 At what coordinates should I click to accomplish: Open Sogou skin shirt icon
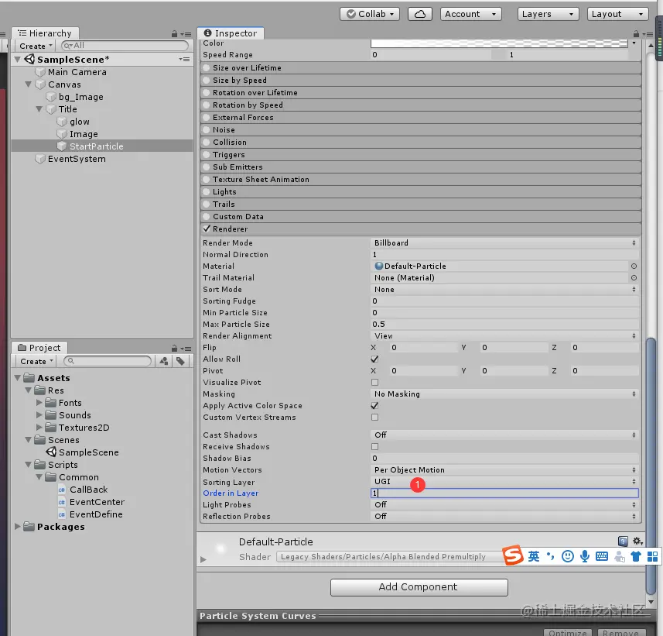pyautogui.click(x=635, y=556)
